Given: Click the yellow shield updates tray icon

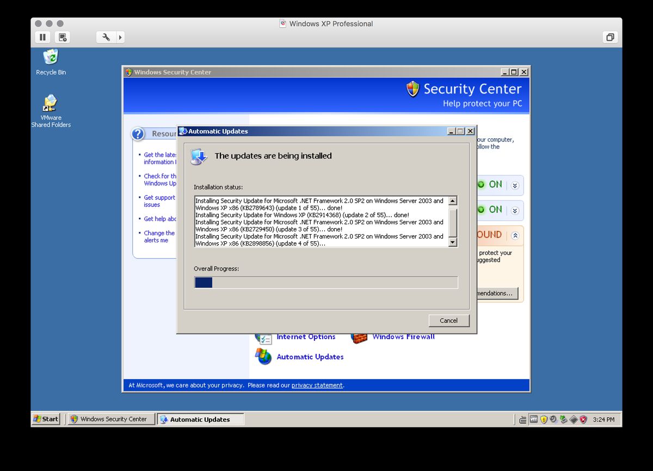Looking at the screenshot, I should pos(543,419).
